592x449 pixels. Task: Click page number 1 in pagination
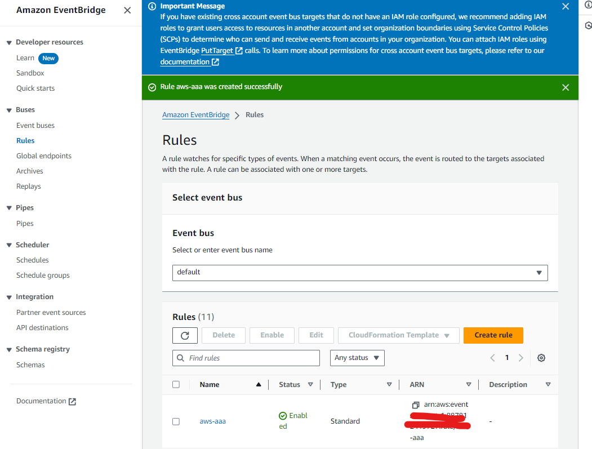[x=507, y=358]
